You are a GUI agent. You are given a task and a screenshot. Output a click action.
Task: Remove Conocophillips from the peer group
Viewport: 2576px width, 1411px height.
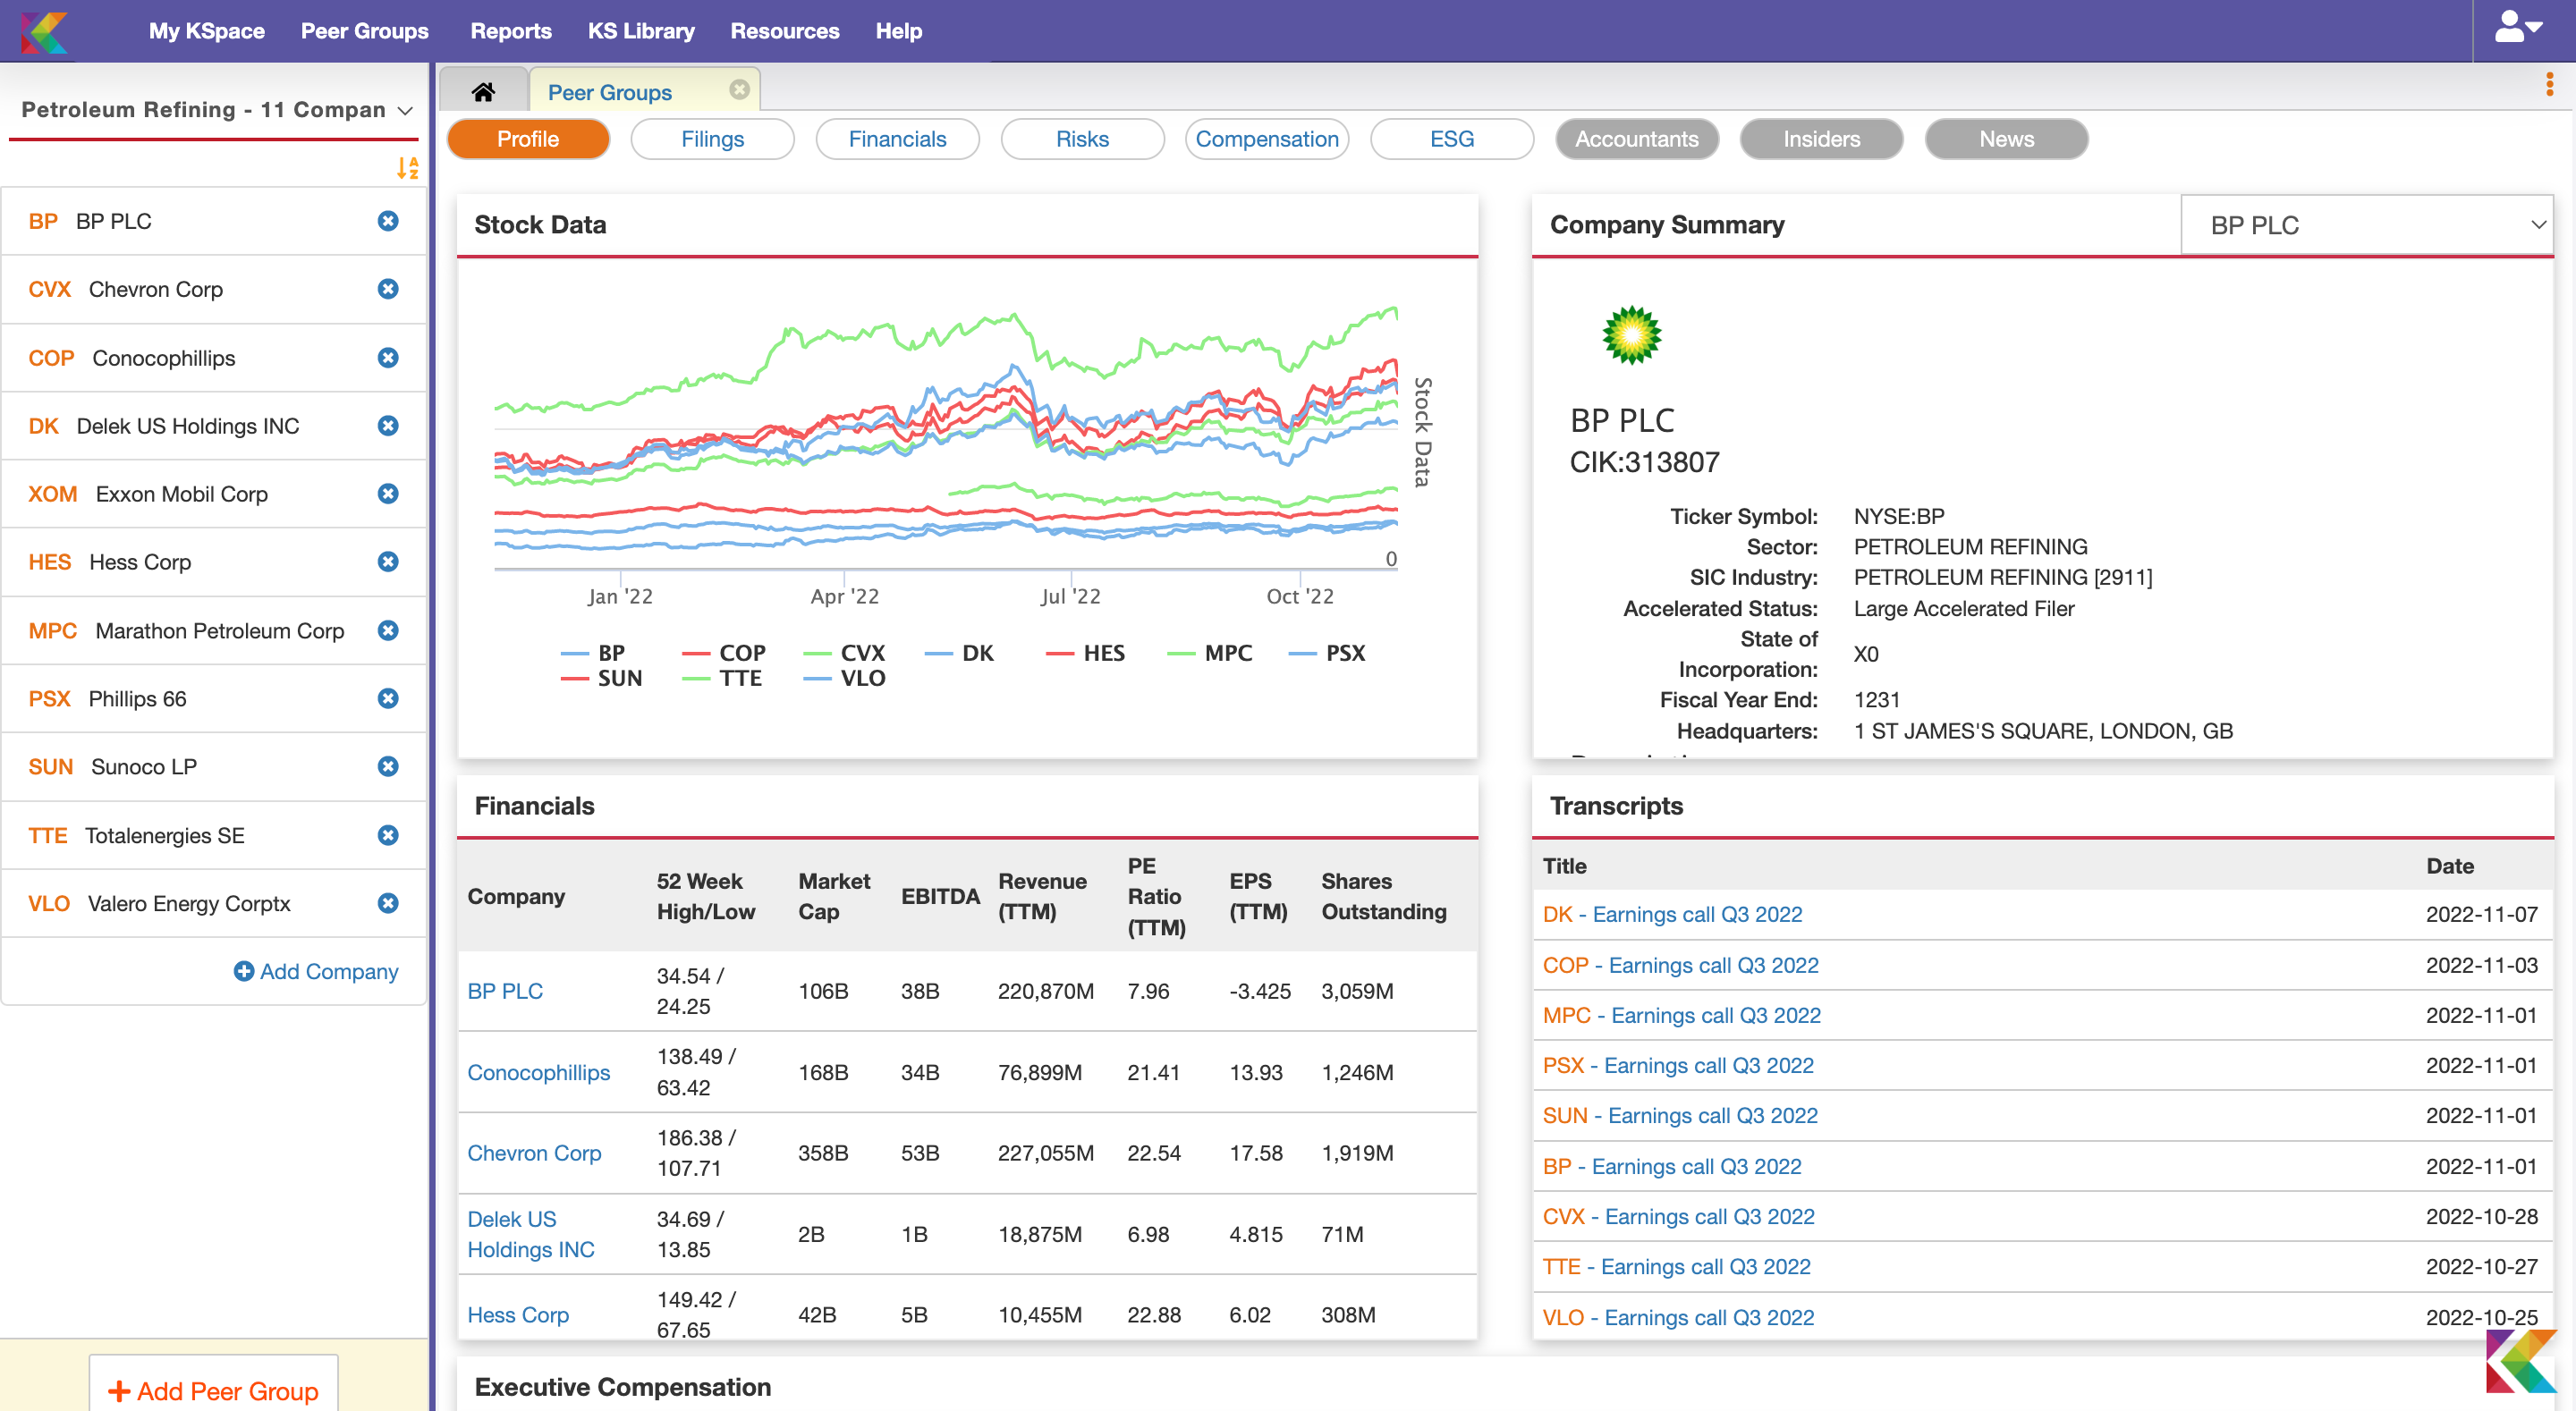click(x=388, y=358)
